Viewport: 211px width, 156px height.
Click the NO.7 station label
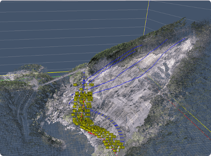point(116,151)
